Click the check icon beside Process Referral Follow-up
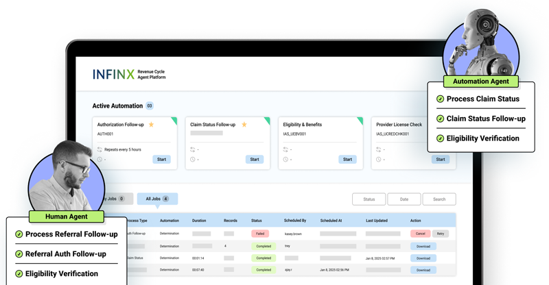The height and width of the screenshot is (285, 549). [x=19, y=234]
